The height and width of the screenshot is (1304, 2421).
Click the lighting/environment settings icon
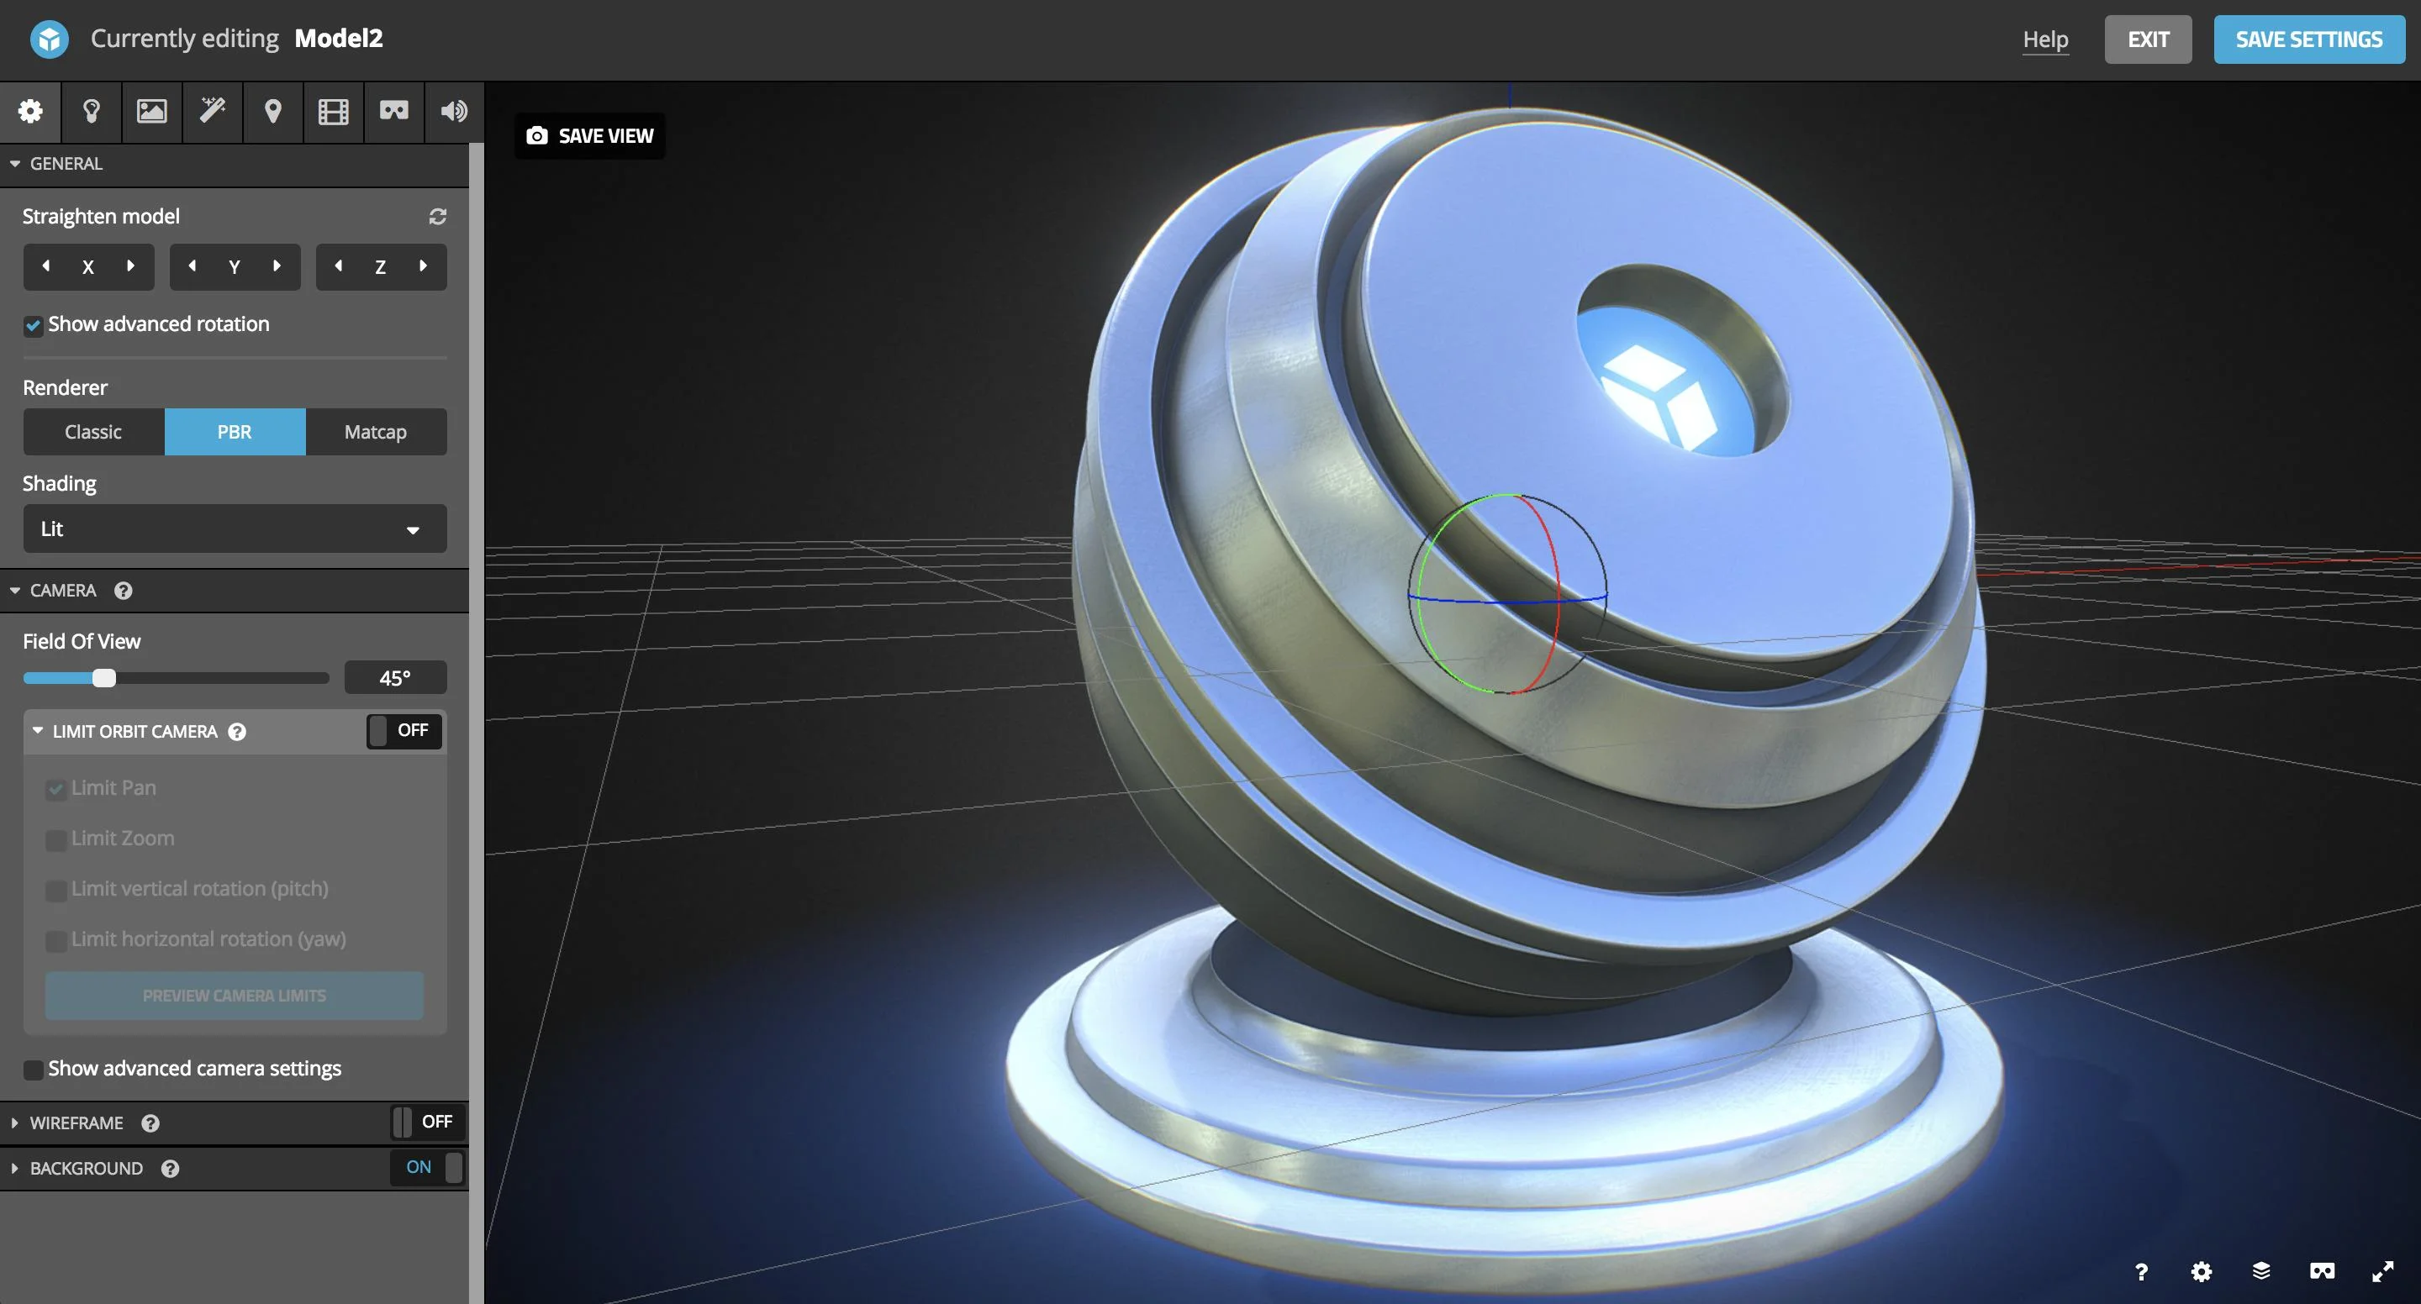[x=90, y=109]
